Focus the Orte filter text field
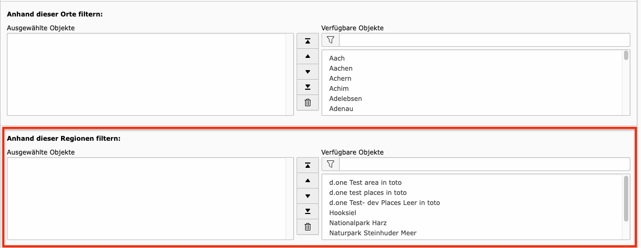The image size is (641, 248). pyautogui.click(x=484, y=40)
